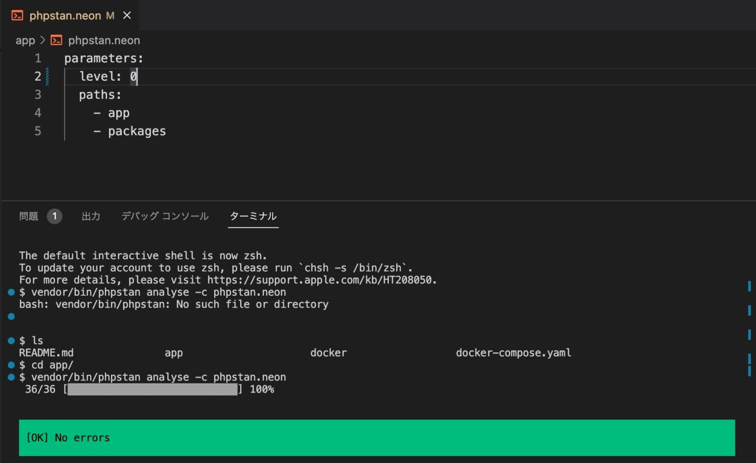This screenshot has width=756, height=463.
Task: Switch to the 出力 panel tab
Action: pyautogui.click(x=91, y=216)
